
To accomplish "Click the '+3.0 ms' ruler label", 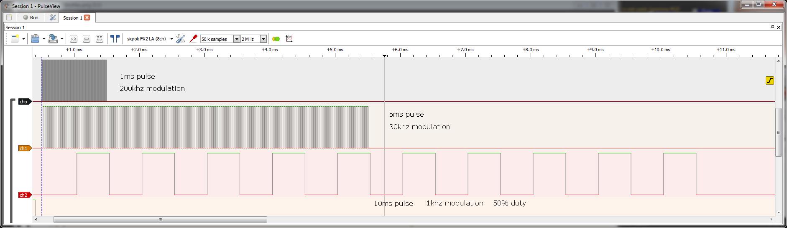I will point(204,50).
